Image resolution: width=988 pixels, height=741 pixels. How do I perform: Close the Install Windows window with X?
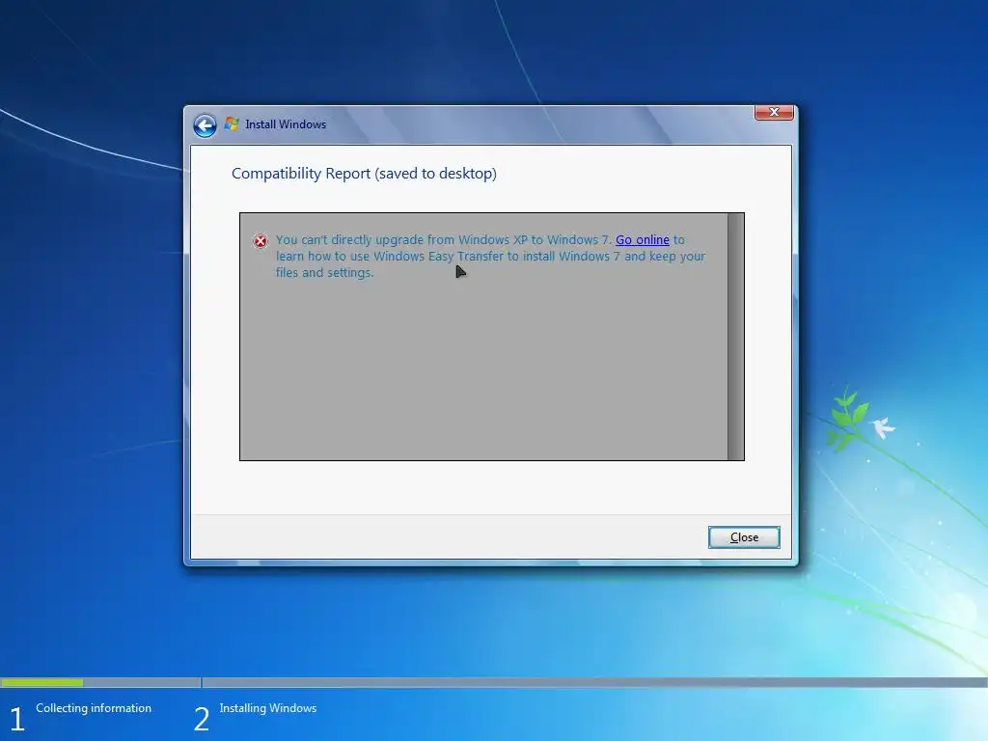click(774, 112)
